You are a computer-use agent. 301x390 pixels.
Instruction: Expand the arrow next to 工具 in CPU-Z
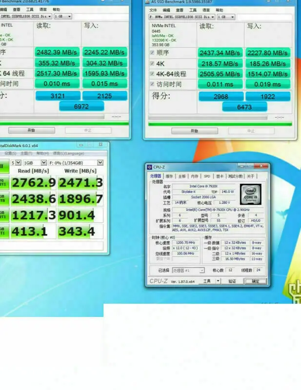click(218, 281)
